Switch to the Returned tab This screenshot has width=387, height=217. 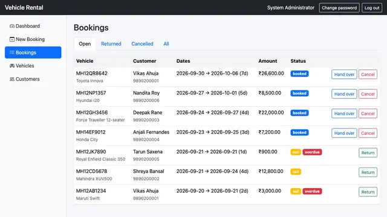click(111, 44)
